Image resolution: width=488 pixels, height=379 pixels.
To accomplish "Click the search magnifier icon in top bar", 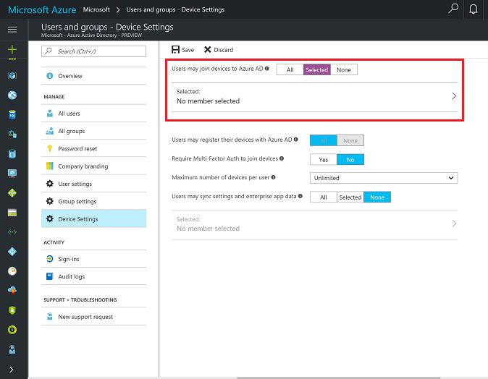I will point(453,9).
